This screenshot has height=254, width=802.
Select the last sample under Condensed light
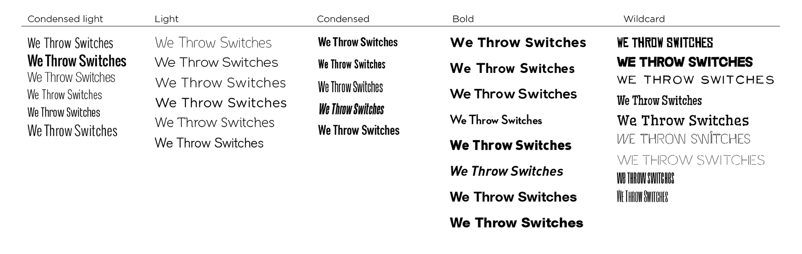point(72,131)
